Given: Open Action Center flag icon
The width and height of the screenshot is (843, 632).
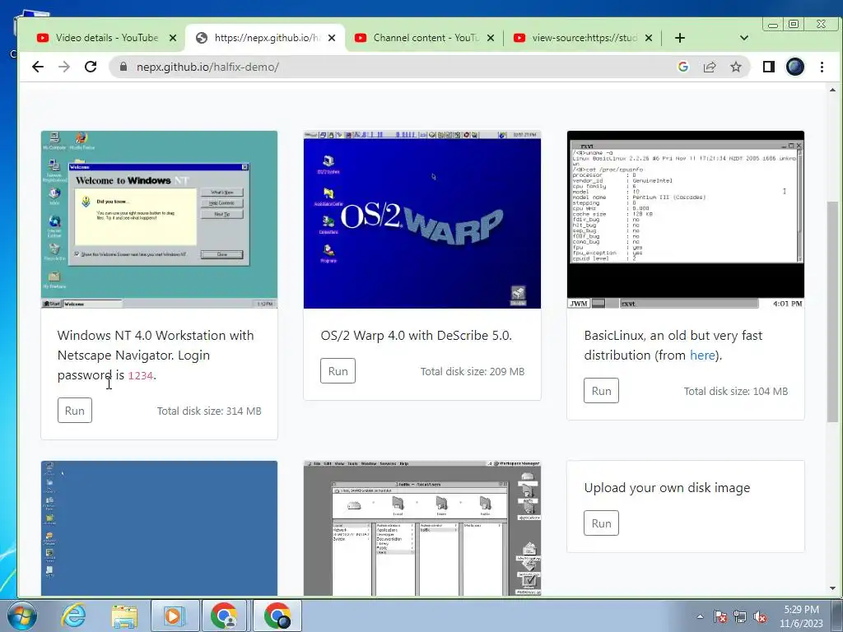Looking at the screenshot, I should (x=720, y=616).
